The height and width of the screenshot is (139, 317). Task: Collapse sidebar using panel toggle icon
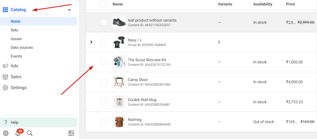[71, 133]
